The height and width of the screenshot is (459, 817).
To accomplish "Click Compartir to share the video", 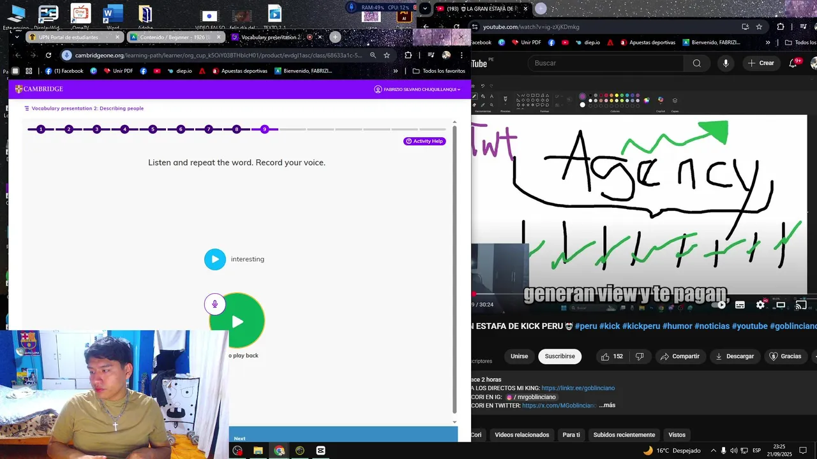I will [680, 356].
